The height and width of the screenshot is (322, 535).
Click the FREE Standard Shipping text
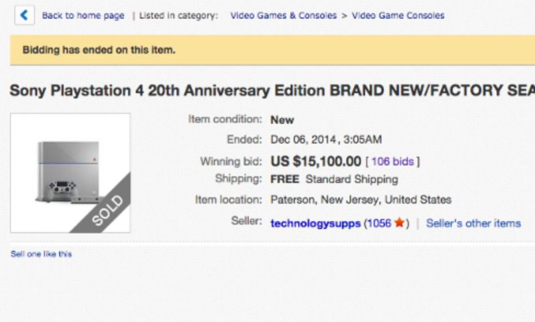[x=334, y=179]
